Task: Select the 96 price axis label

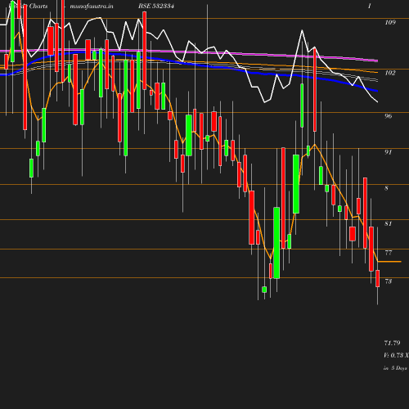Action: pos(388,116)
